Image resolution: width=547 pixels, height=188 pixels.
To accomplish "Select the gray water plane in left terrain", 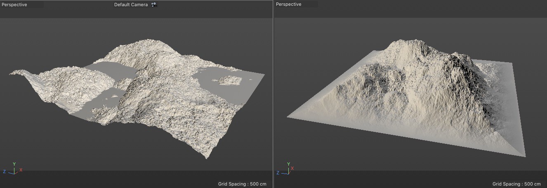I will click(111, 70).
